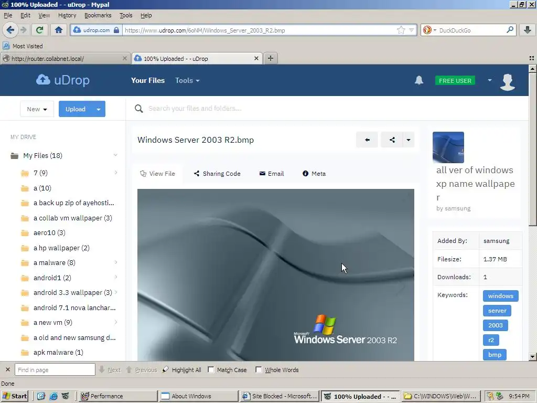Image resolution: width=537 pixels, height=403 pixels.
Task: Open the Windows Start button
Action: [14, 396]
